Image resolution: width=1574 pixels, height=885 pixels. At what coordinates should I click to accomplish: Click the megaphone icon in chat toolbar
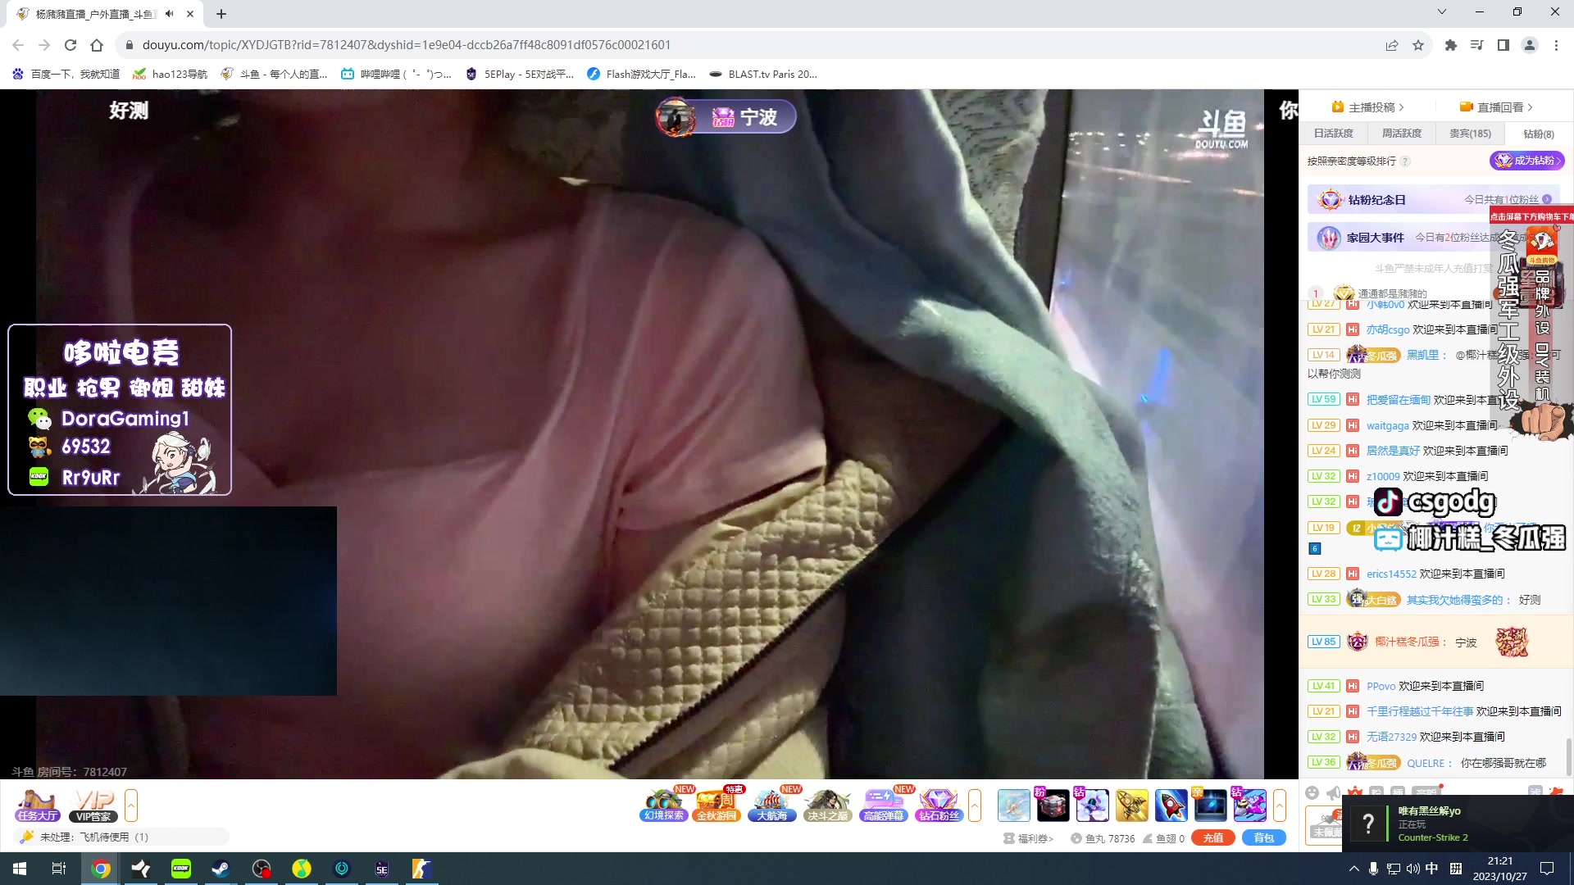tap(1334, 792)
